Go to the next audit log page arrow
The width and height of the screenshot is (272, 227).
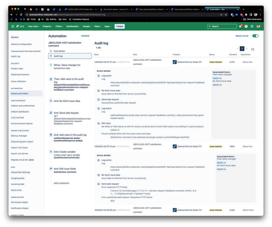tap(247, 49)
